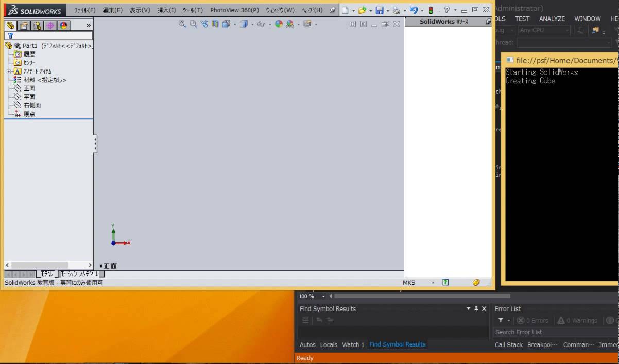Open the 挿入(I) menu
Screen dimensions: 619x364
tap(166, 10)
